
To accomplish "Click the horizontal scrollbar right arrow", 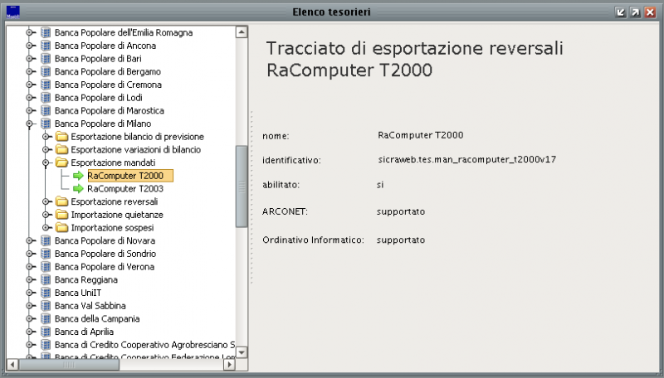I will tap(230, 364).
